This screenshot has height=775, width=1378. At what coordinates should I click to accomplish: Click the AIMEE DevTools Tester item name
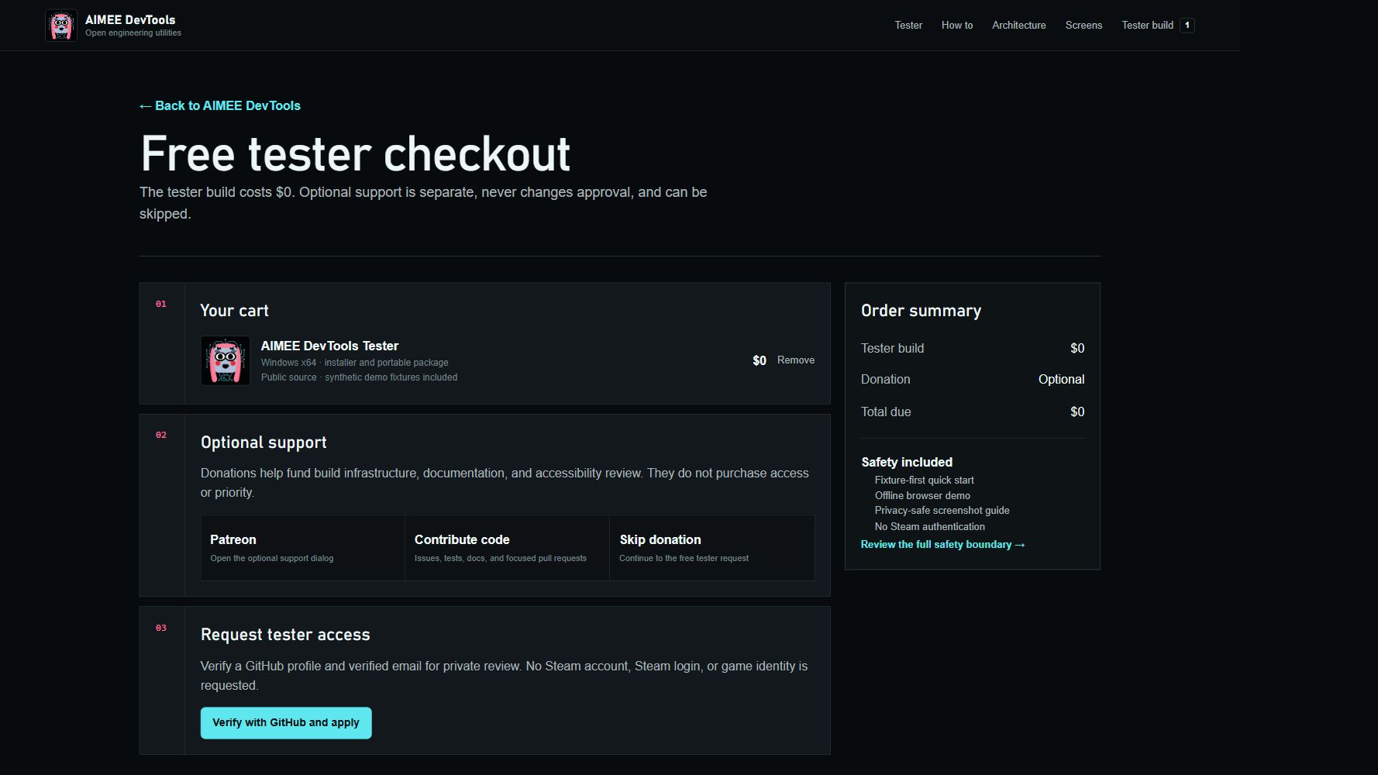point(329,346)
